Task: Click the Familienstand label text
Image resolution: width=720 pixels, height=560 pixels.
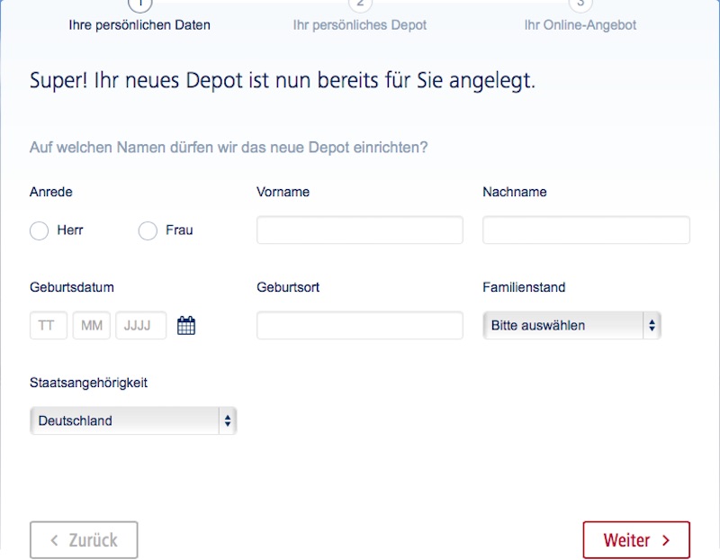Action: (524, 287)
